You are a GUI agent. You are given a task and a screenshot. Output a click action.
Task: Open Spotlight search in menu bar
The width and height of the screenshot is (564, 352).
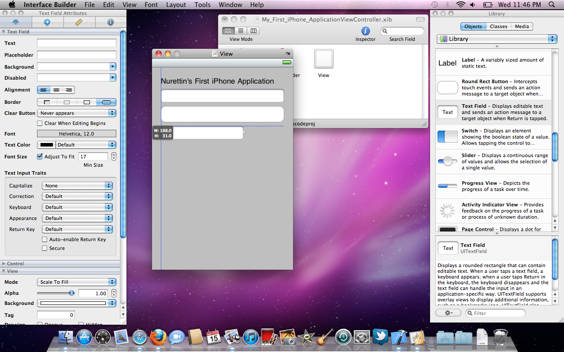pos(552,5)
